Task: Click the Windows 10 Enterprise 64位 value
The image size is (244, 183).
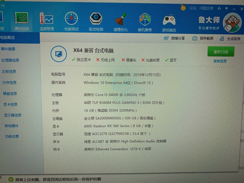Action: pyautogui.click(x=118, y=83)
